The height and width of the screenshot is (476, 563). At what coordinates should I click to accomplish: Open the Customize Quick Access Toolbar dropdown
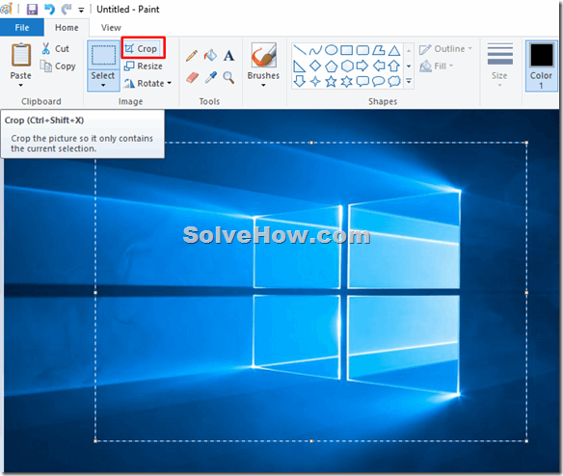click(x=82, y=10)
